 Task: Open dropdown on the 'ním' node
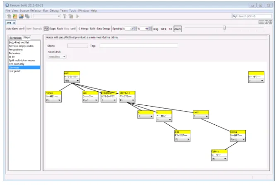182,139
